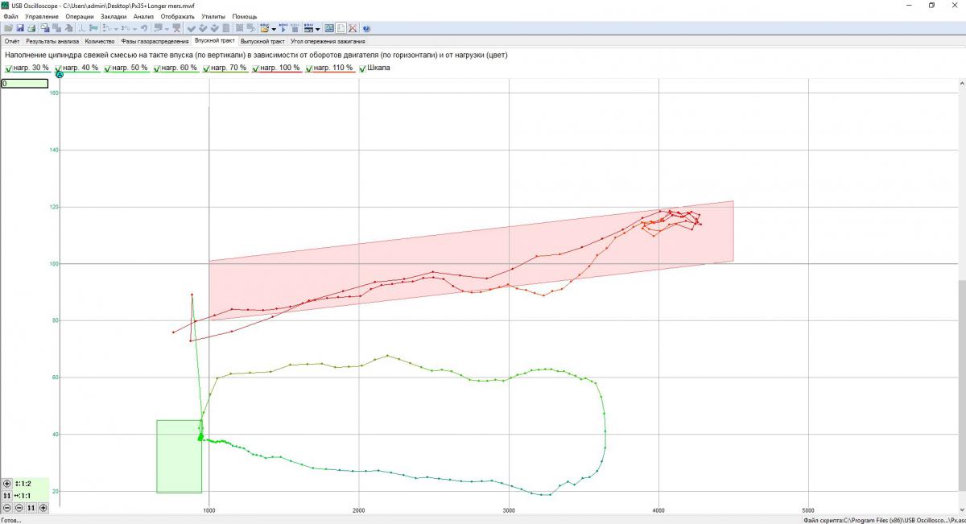
Task: Disable the 'Шкала' checkbox
Action: coord(363,68)
